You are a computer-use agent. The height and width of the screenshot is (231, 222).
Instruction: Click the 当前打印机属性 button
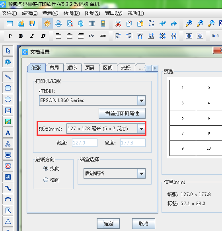click(x=122, y=113)
